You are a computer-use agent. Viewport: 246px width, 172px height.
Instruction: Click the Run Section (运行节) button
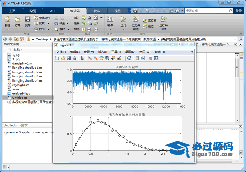coord(150,20)
